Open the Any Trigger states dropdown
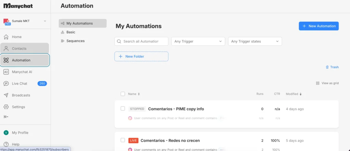The width and height of the screenshot is (350, 151). click(255, 41)
